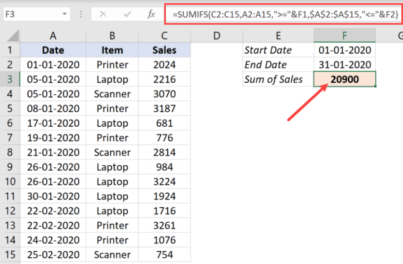Viewport: 403px width, 264px height.
Task: Click the date cell 25-02-2020
Action: [53, 254]
